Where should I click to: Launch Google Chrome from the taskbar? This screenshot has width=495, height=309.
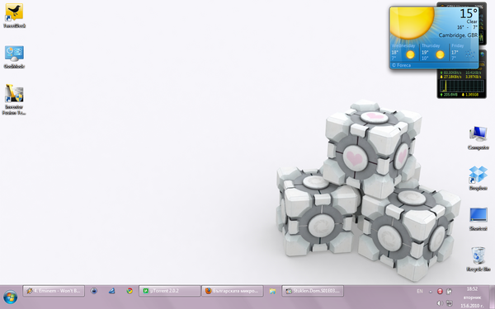tap(130, 291)
